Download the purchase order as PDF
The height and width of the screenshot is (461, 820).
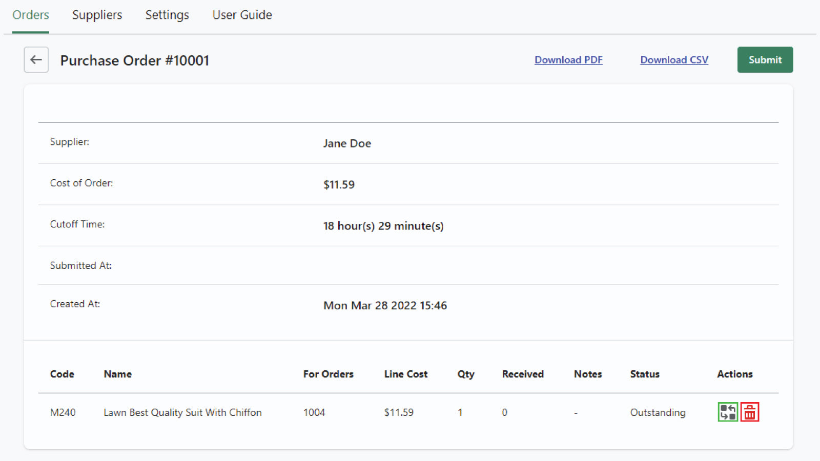pyautogui.click(x=568, y=59)
